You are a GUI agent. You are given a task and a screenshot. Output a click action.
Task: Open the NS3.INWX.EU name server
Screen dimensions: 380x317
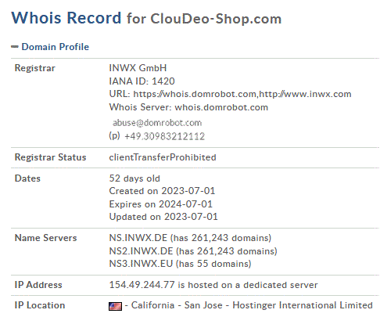(141, 264)
